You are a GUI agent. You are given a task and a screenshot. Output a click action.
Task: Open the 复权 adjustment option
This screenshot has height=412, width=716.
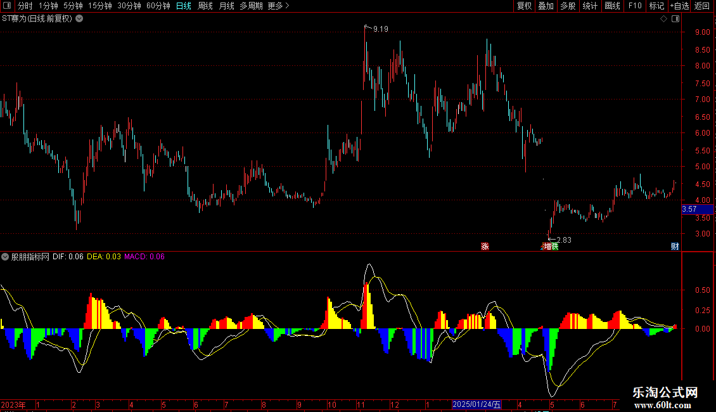coord(524,6)
